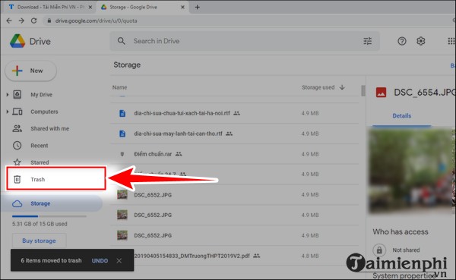Select Storage in sidebar
Image resolution: width=456 pixels, height=280 pixels.
pyautogui.click(x=51, y=203)
